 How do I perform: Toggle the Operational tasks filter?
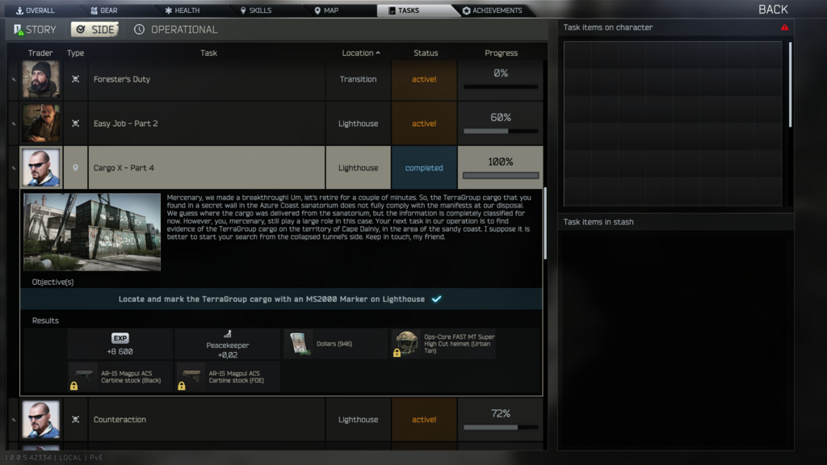[175, 30]
